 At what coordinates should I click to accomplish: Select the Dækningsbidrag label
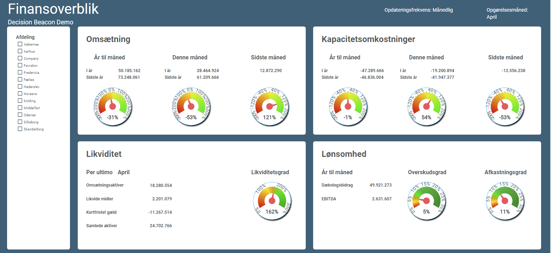[x=337, y=185]
